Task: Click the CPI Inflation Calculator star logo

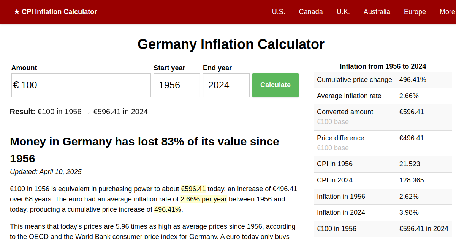Action: (x=55, y=12)
